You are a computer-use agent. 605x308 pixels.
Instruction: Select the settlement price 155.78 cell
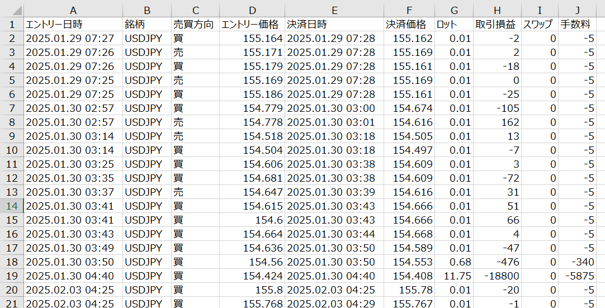[409, 290]
